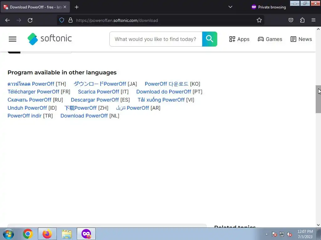
Task: Open Action Center flag icon
Action: [274, 234]
